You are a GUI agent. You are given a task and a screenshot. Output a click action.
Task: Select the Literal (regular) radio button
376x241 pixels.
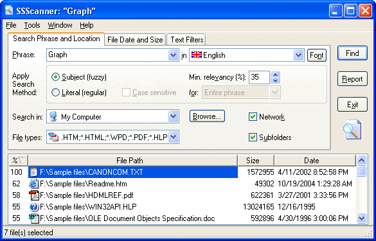(55, 93)
